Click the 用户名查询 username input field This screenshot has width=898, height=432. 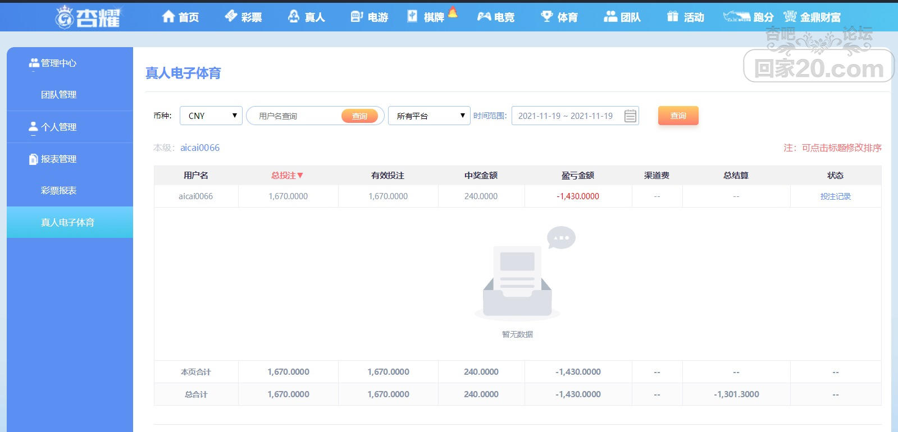(295, 116)
